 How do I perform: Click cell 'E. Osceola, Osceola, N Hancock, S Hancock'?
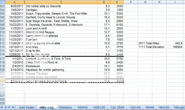61,25
